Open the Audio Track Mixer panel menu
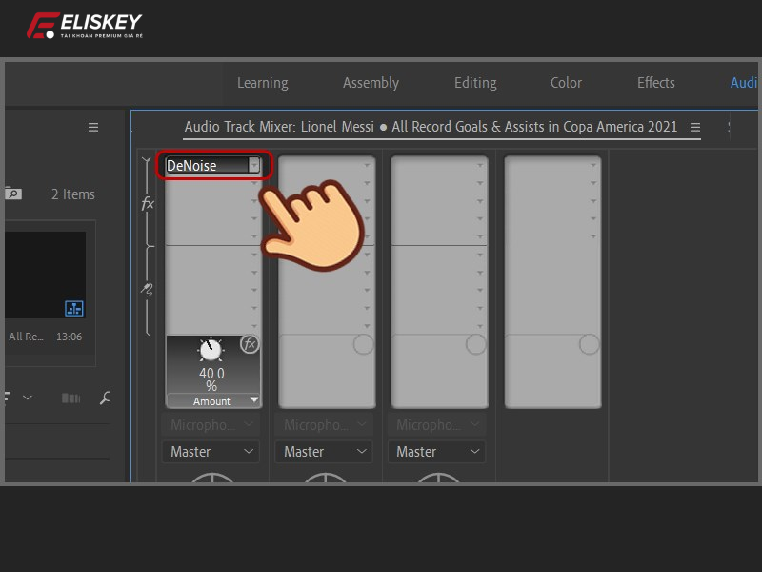 point(695,127)
